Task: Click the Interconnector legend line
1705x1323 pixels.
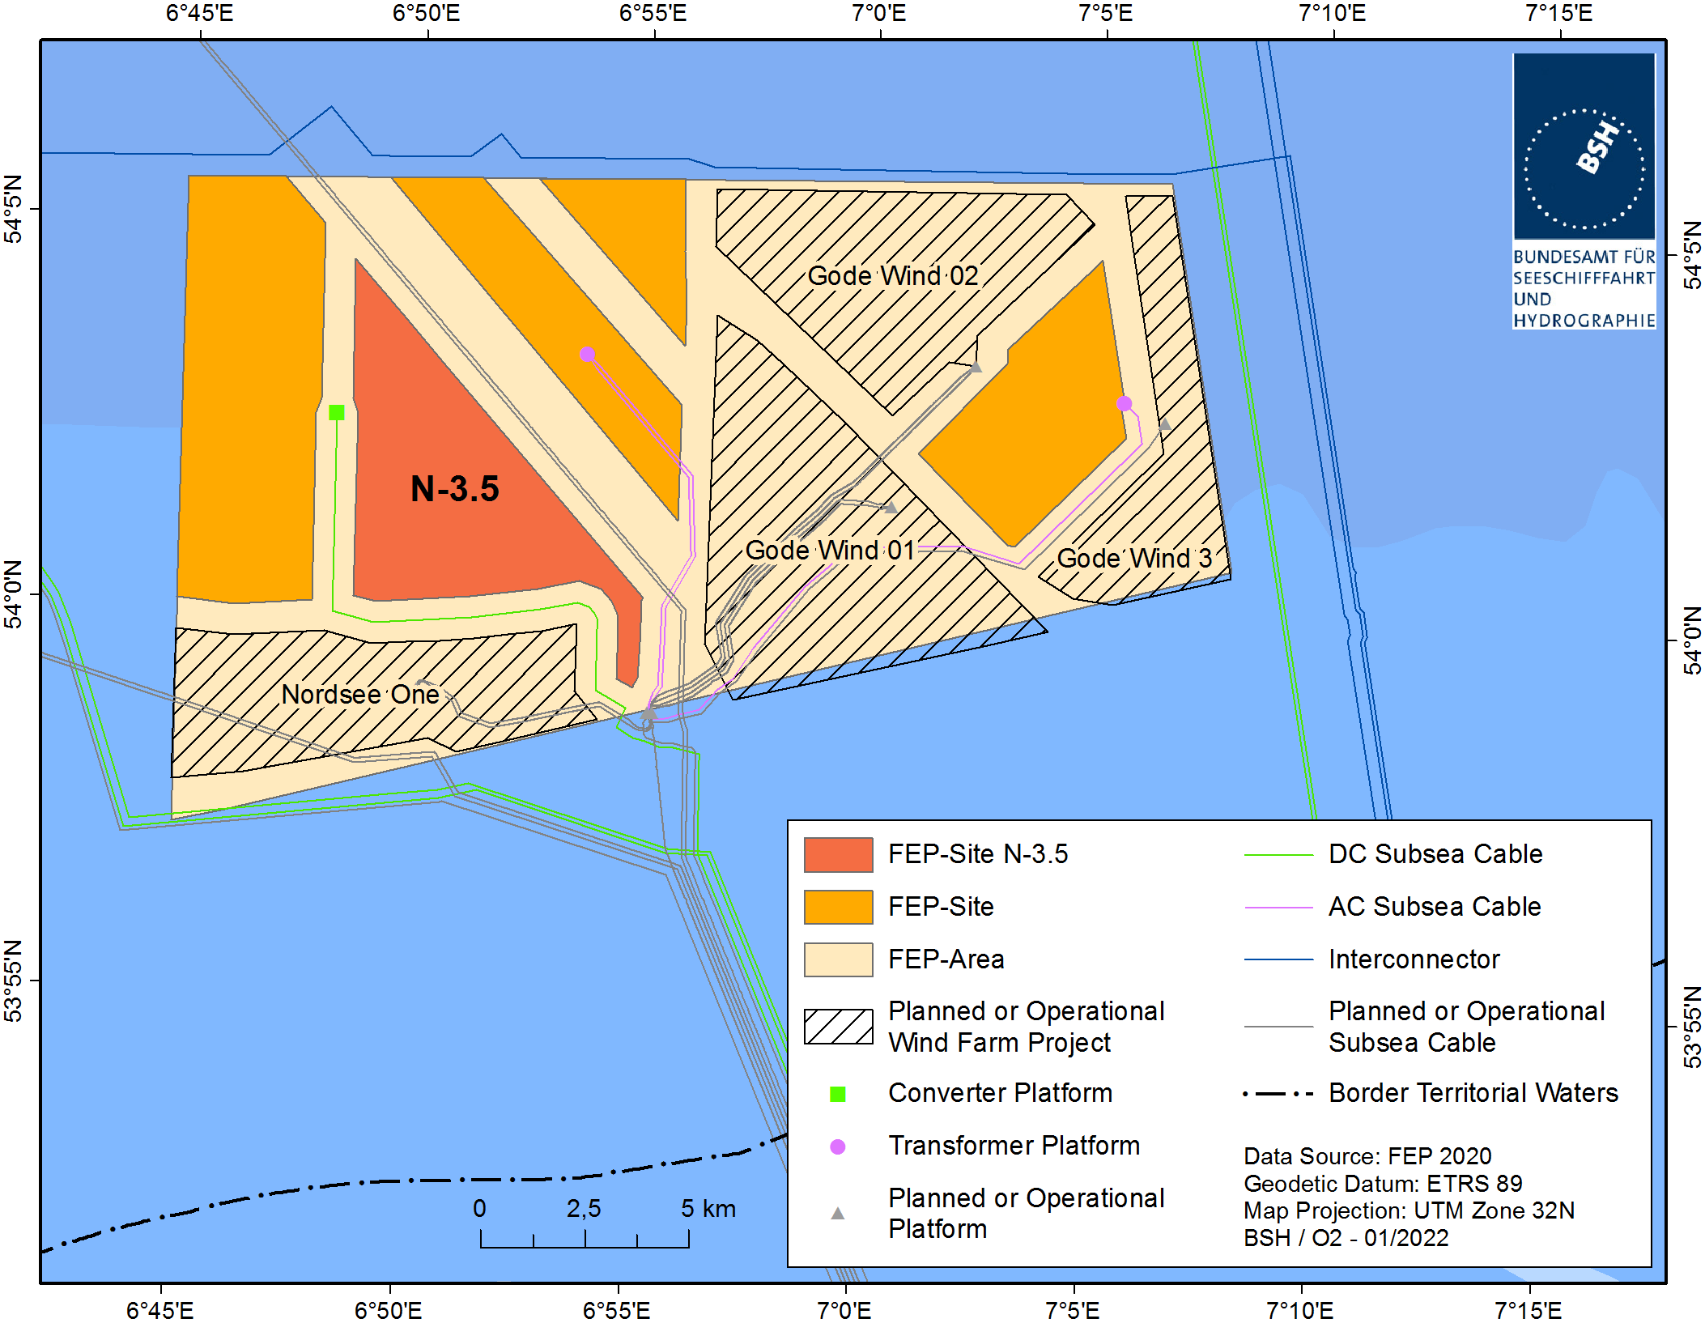Action: click(1278, 959)
